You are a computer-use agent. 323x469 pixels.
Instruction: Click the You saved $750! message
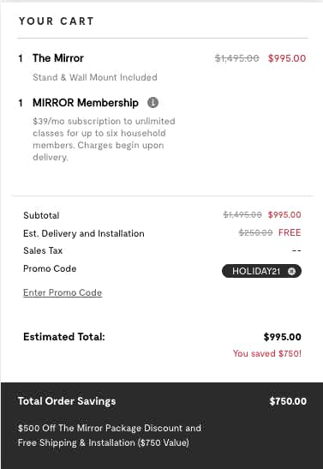(x=267, y=353)
